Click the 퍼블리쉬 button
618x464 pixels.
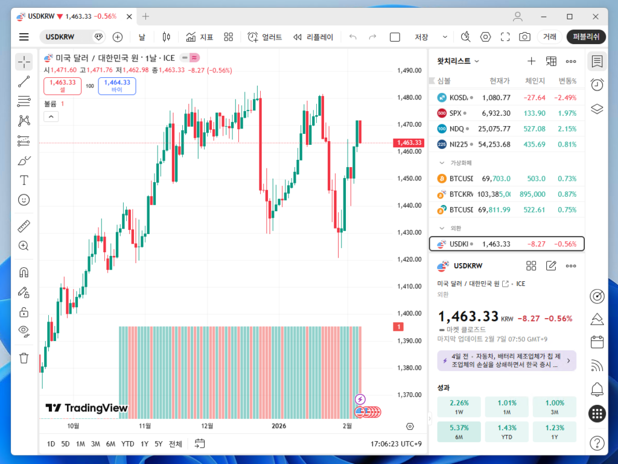(x=586, y=37)
